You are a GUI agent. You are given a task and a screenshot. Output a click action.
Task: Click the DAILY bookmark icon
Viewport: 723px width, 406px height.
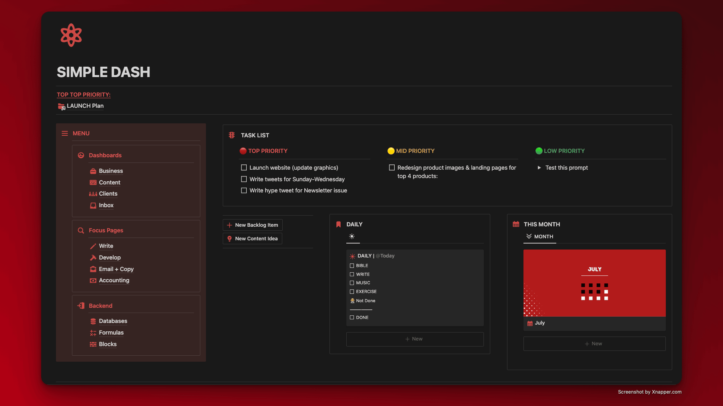pyautogui.click(x=338, y=224)
